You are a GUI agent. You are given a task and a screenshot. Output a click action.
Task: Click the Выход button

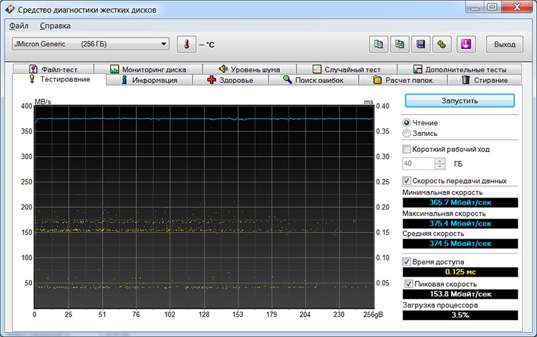coord(504,44)
